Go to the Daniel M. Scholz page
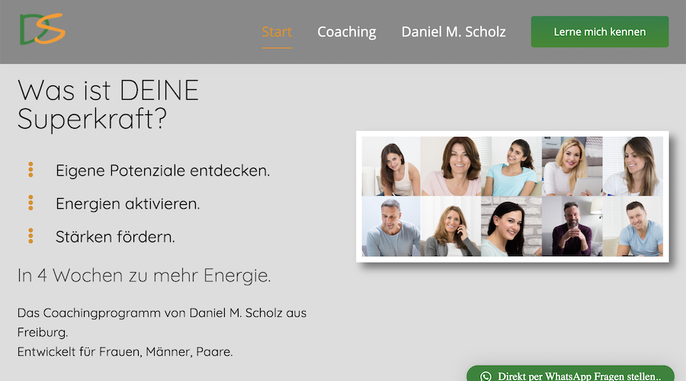Image resolution: width=686 pixels, height=381 pixels. coord(454,32)
